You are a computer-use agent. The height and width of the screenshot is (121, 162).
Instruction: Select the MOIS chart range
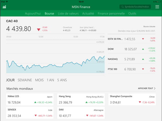[x=39, y=80]
